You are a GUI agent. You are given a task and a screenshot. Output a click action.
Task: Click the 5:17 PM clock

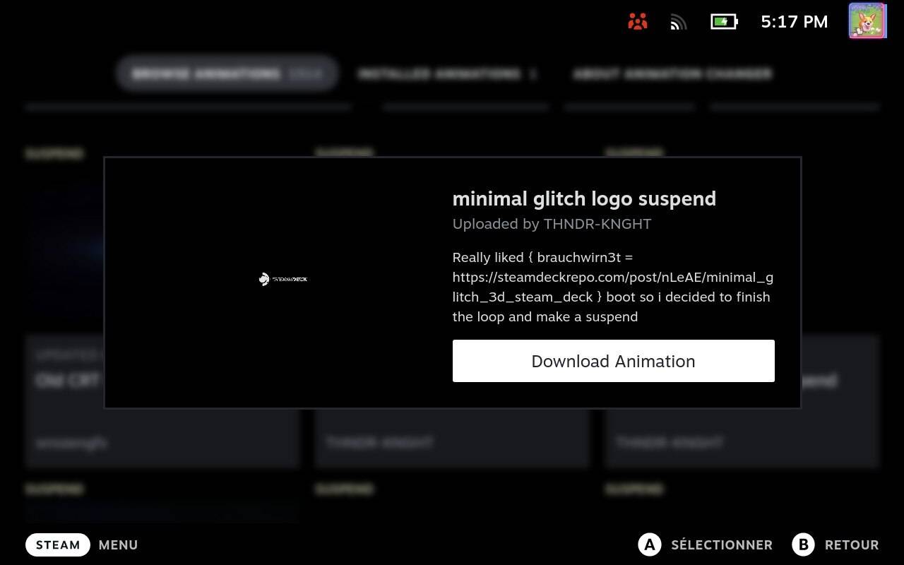tap(794, 22)
